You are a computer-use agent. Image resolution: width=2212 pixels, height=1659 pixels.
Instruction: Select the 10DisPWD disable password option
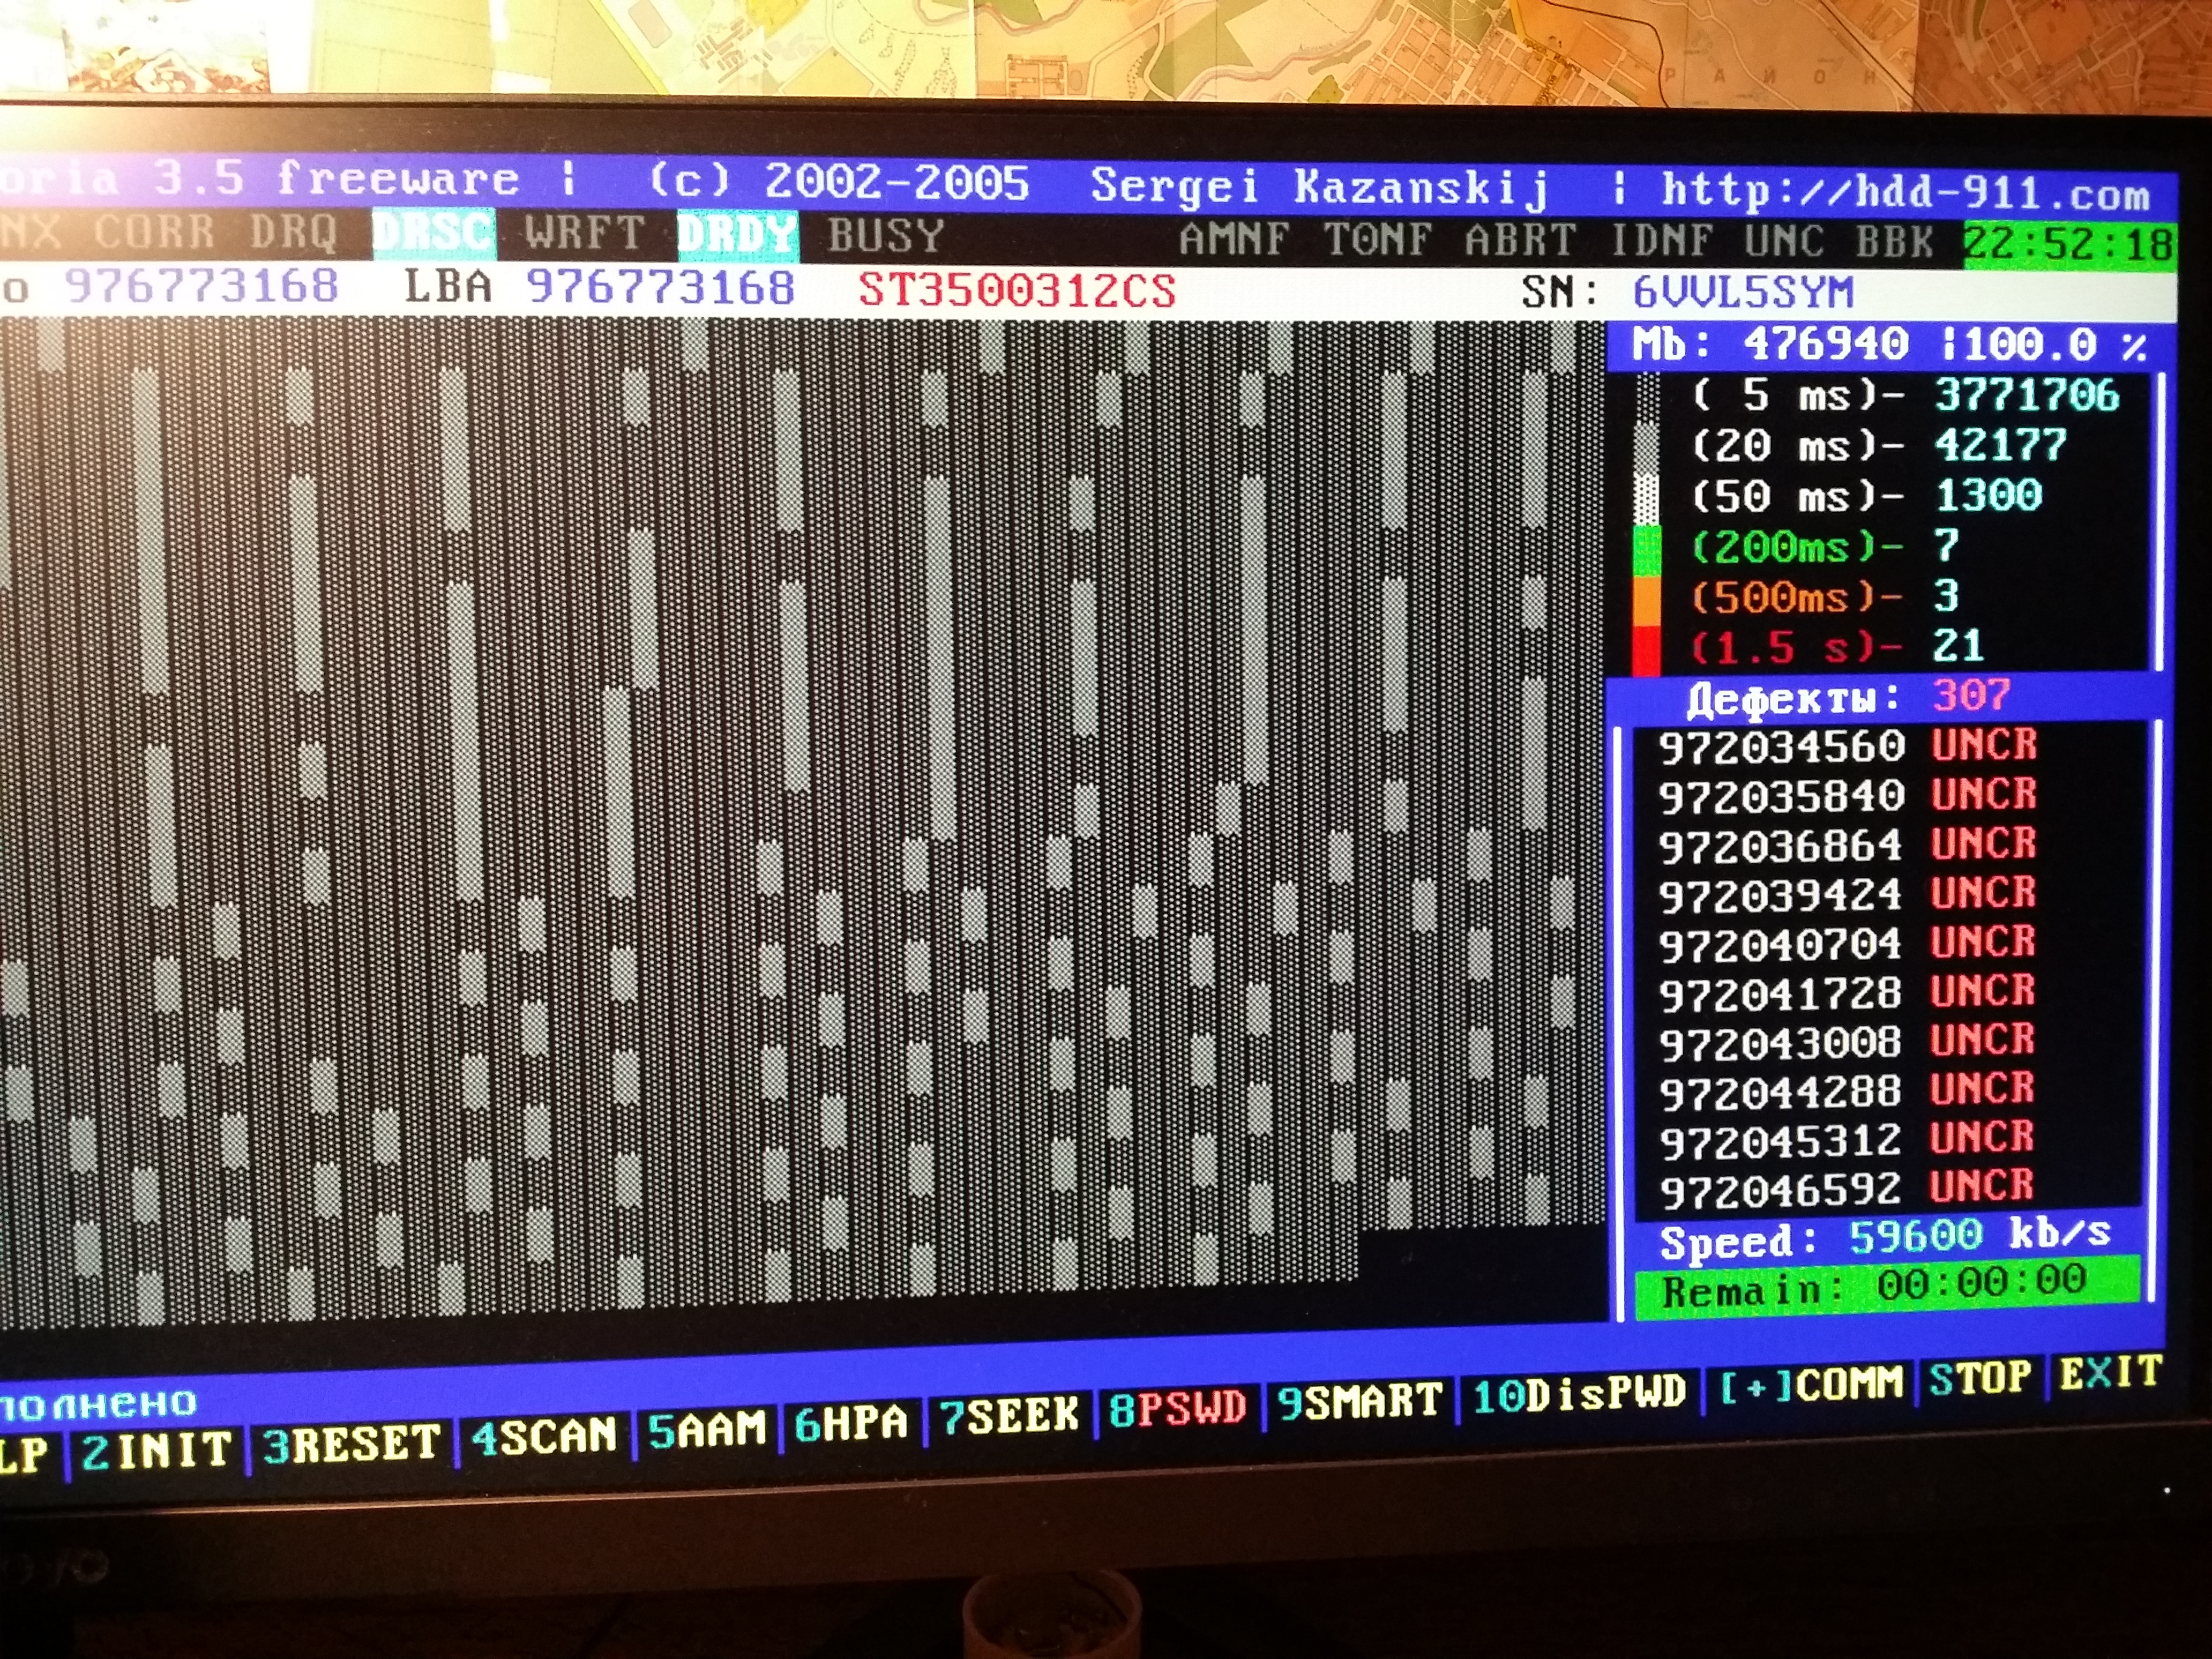tap(1579, 1394)
